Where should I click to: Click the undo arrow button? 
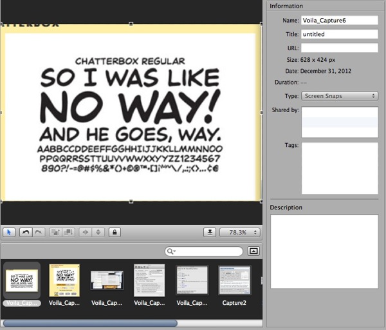[x=26, y=232]
